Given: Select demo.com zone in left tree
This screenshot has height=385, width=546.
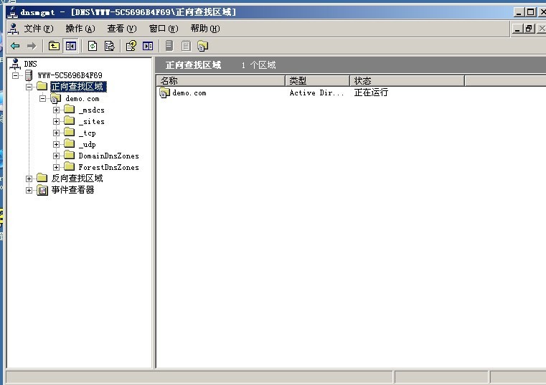Looking at the screenshot, I should tap(83, 98).
